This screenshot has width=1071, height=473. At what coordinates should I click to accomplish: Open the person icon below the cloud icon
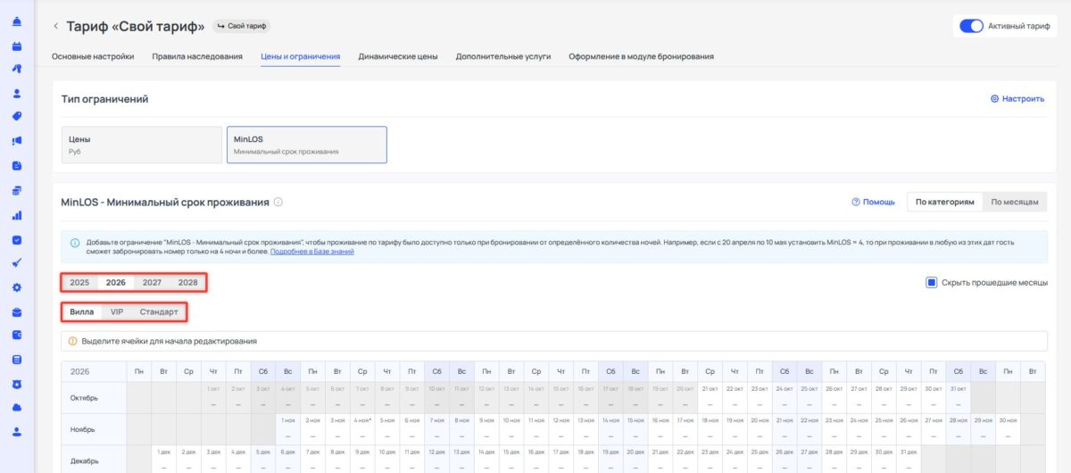click(17, 432)
